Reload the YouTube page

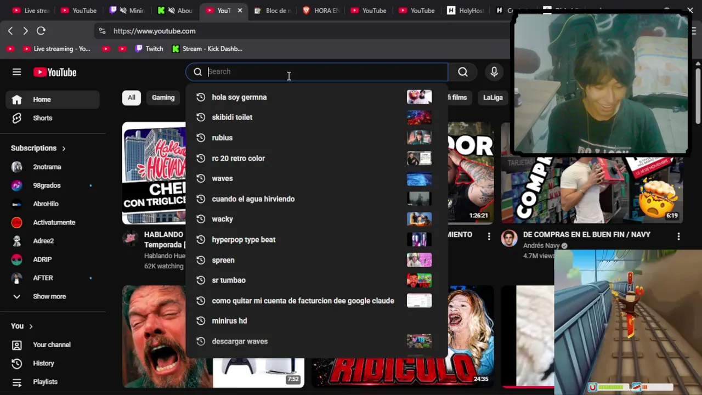41,31
